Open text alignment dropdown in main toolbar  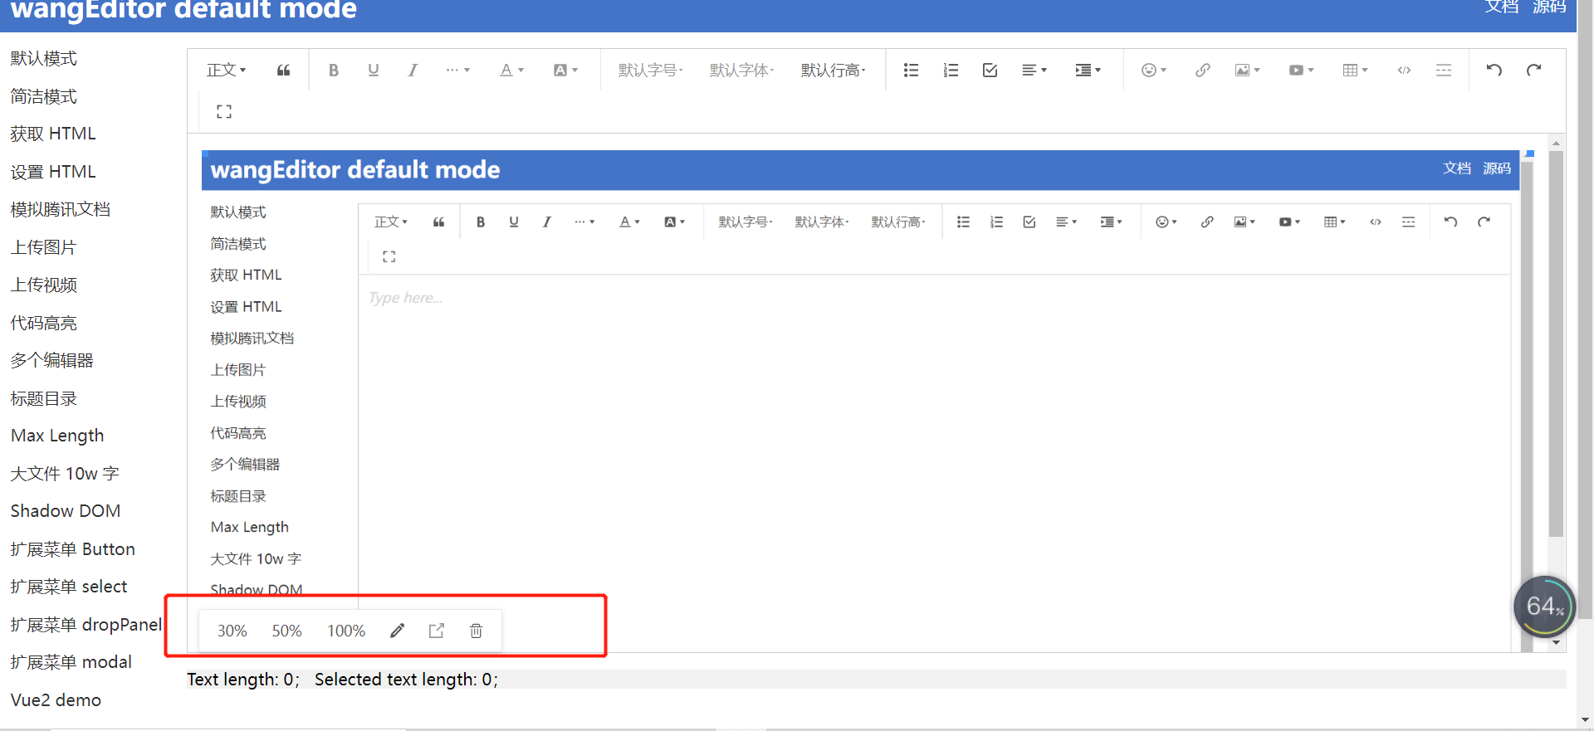[x=1034, y=71]
